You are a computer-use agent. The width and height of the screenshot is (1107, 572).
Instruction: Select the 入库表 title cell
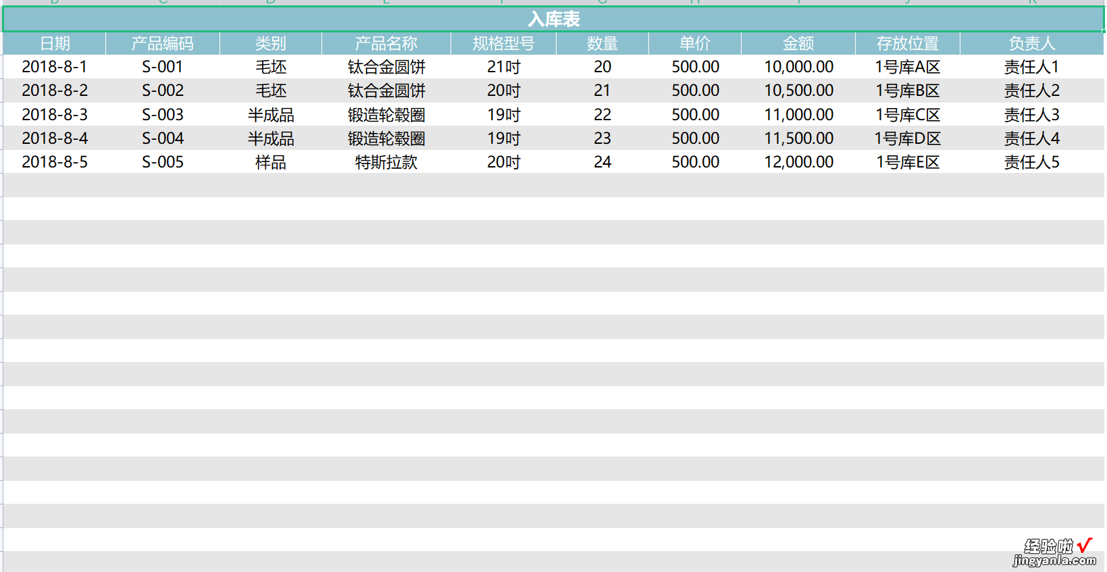[553, 19]
